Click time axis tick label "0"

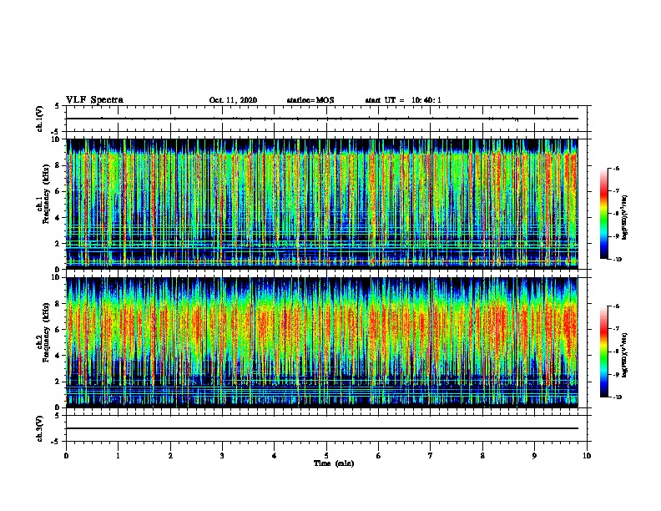coord(66,456)
